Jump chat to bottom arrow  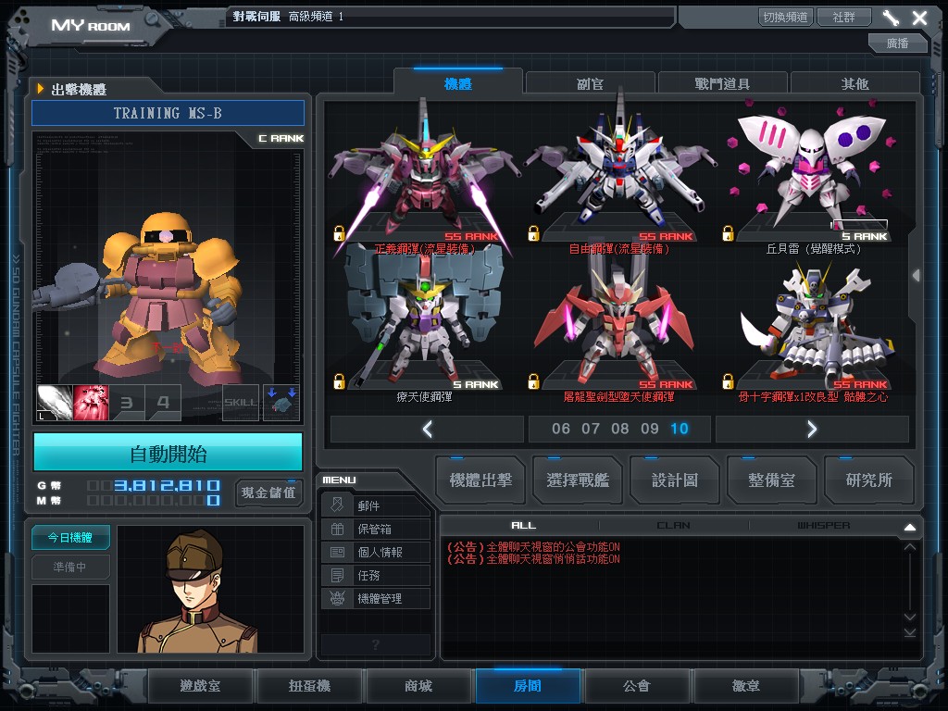point(910,632)
